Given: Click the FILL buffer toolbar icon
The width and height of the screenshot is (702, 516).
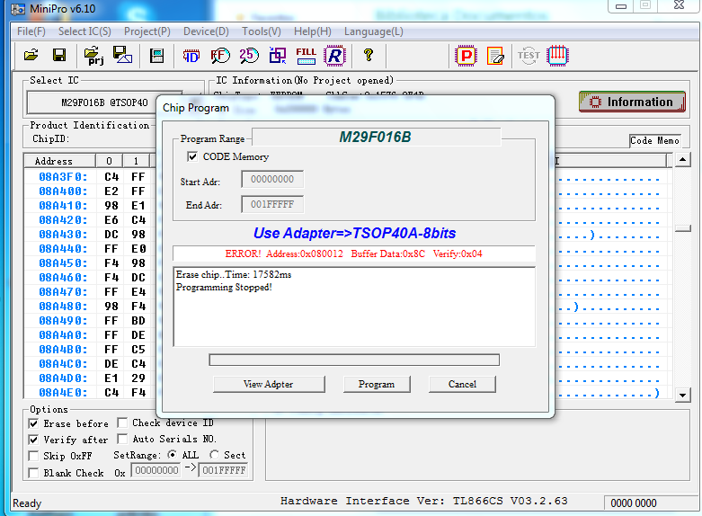Looking at the screenshot, I should point(306,55).
